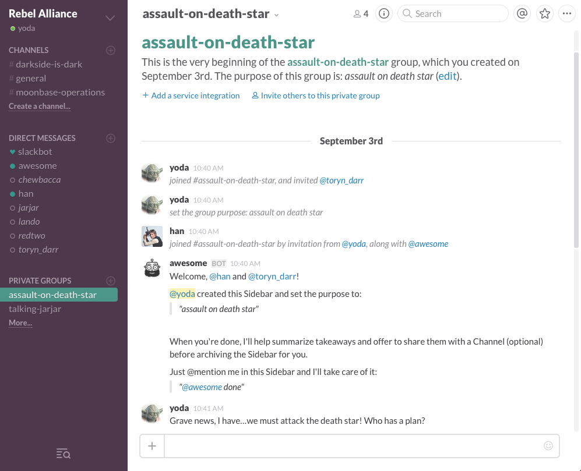Open the assault-on-death-star channel title dropdown
581x471 pixels.
(x=276, y=15)
